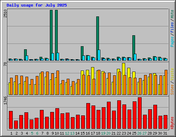Select weekend day 27 label
Screen dimensions: 176x137
pyautogui.click(x=144, y=133)
